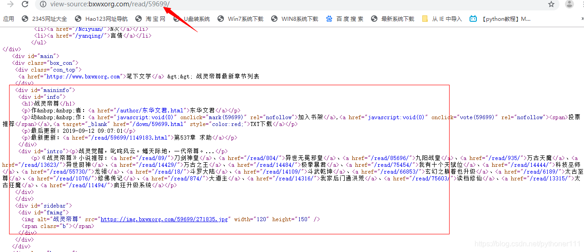The image size is (584, 252).
Task: Click the div id="sidebar" source line
Action: [x=44, y=206]
